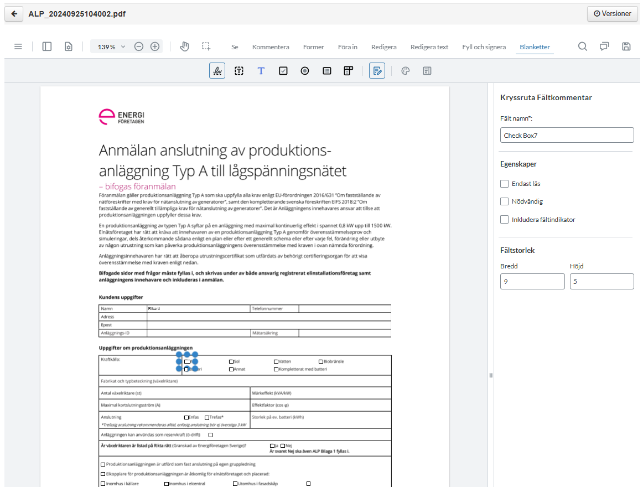Viewport: 643px width, 487px height.
Task: Open the palette style icon
Action: pos(405,71)
